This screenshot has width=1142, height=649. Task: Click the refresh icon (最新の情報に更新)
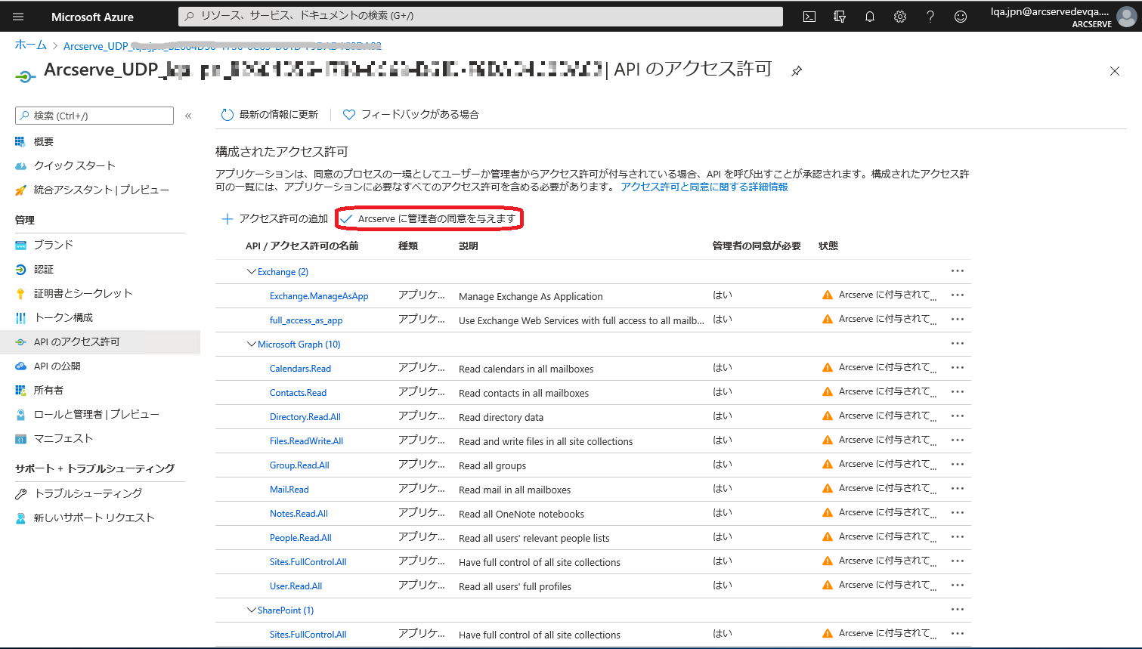click(x=227, y=115)
